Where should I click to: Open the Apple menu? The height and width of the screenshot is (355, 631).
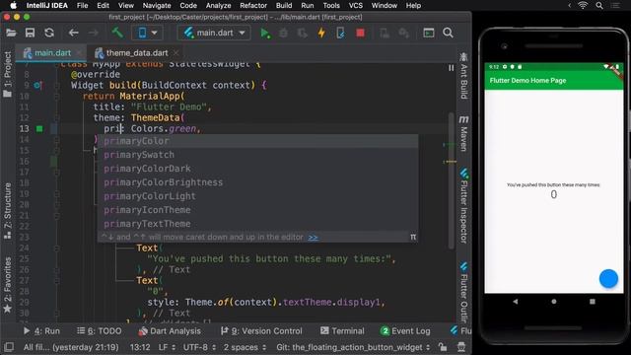(x=13, y=5)
